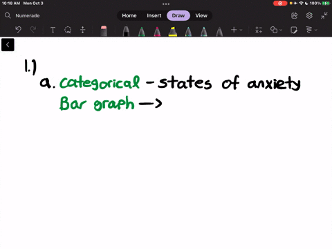Insert a sticky note
Viewport: 332px width, 249px height.
[294, 30]
